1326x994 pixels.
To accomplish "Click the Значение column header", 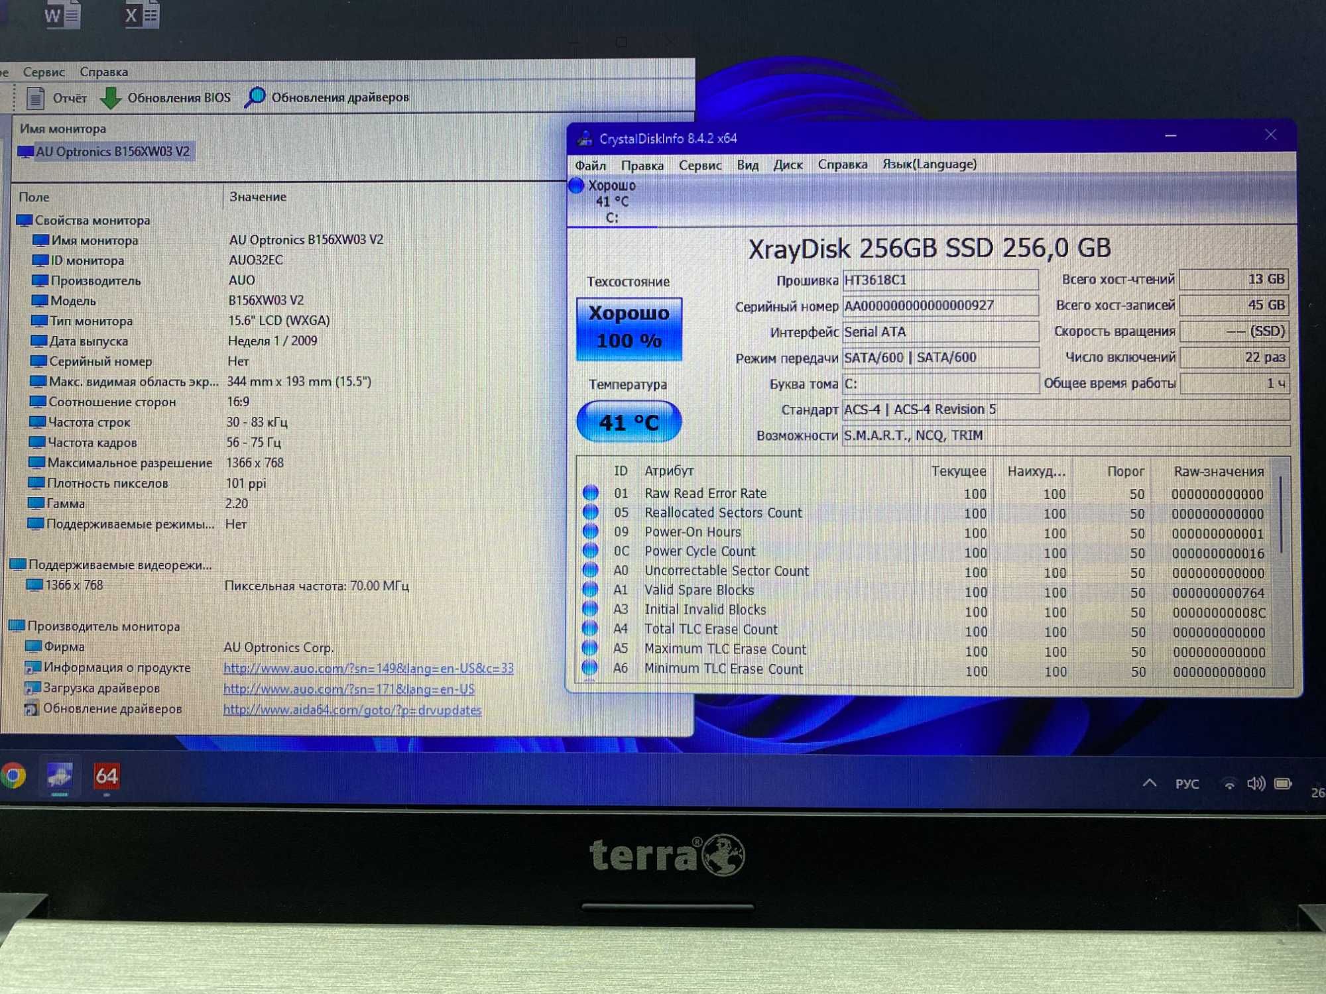I will tap(258, 197).
